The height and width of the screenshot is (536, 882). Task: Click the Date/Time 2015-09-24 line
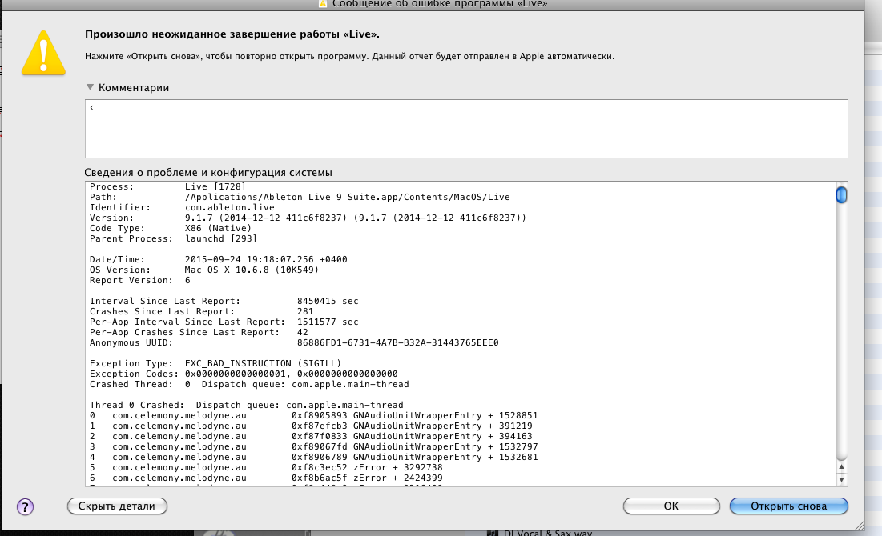[218, 259]
